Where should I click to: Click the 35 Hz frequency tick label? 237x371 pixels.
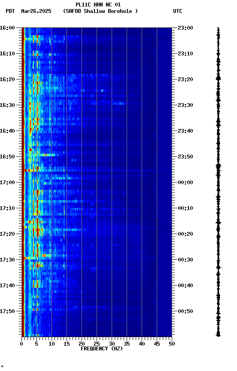[127, 344]
